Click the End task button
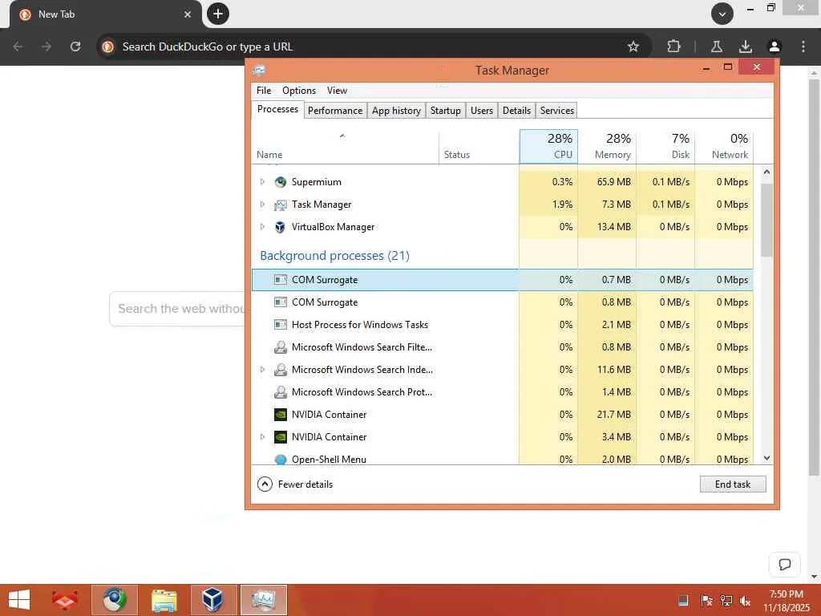The image size is (821, 616). (733, 484)
